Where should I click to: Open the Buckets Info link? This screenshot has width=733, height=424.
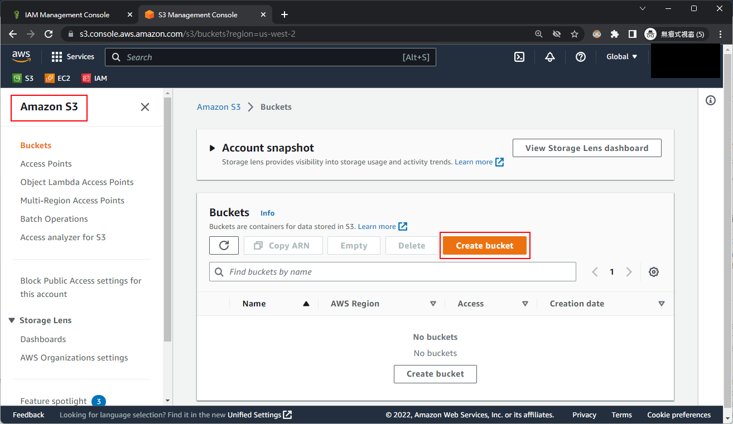(267, 213)
